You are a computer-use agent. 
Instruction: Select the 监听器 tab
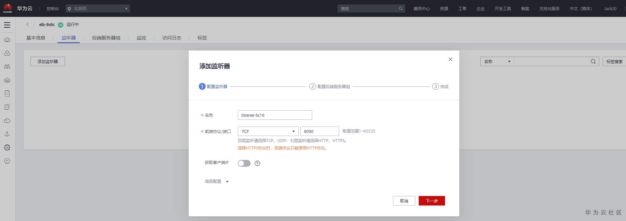pyautogui.click(x=69, y=38)
